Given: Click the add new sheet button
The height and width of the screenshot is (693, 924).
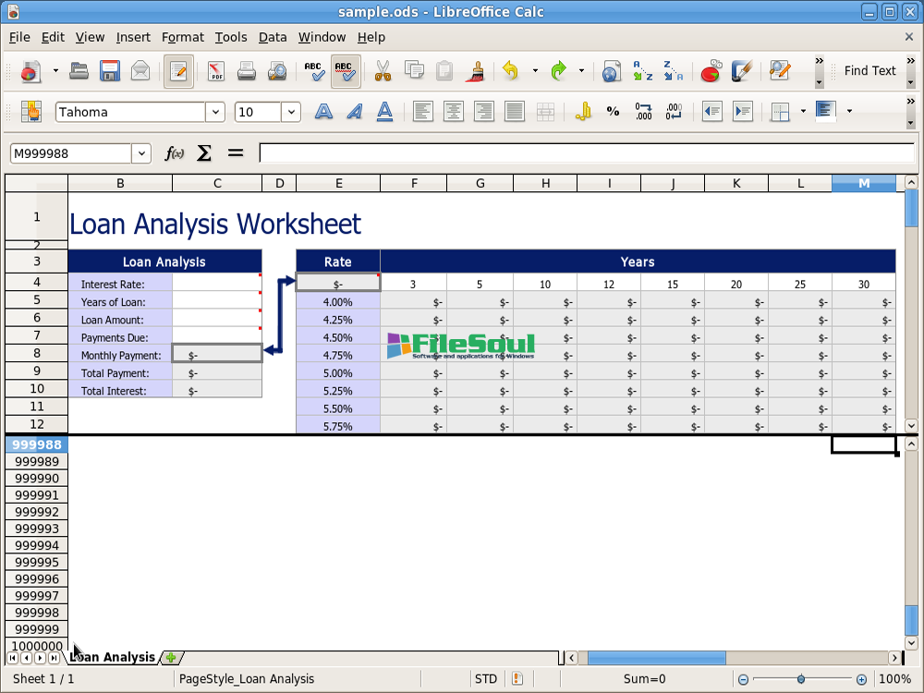Looking at the screenshot, I should [171, 657].
